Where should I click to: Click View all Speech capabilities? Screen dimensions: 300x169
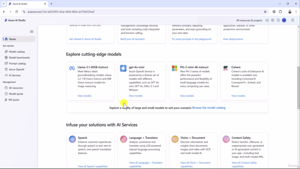click(93, 166)
